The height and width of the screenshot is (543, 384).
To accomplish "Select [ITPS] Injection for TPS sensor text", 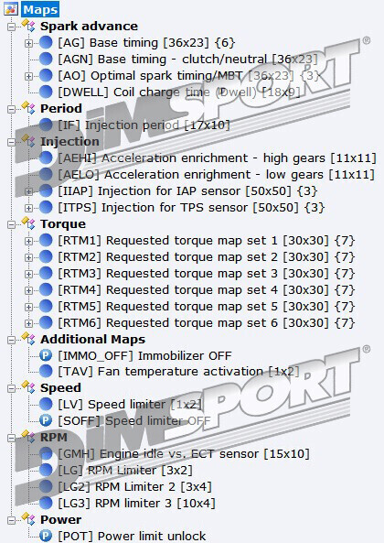I will pyautogui.click(x=191, y=208).
